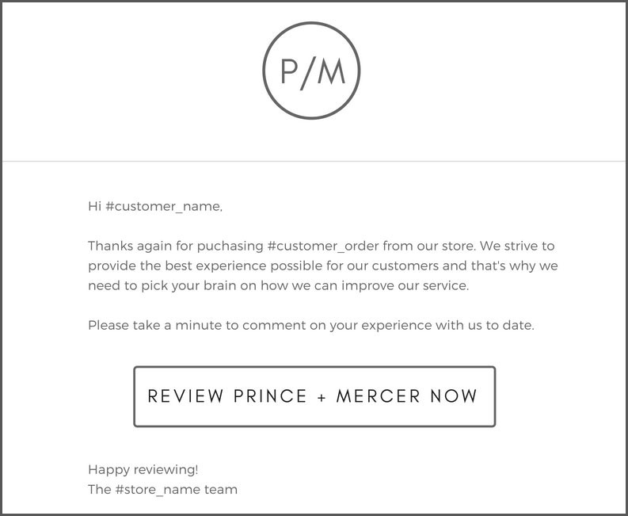Screen dimensions: 628x516
Task: Click the letter M inside the logo
Action: coord(333,71)
